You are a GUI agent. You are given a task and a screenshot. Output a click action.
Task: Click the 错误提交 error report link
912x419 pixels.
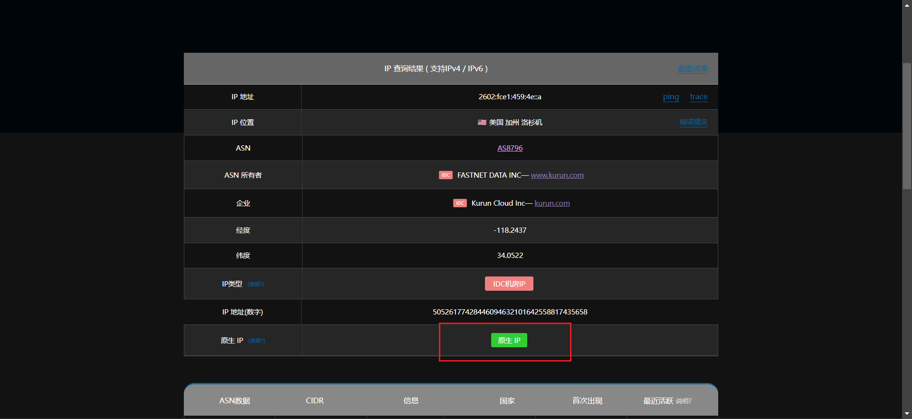(x=693, y=122)
